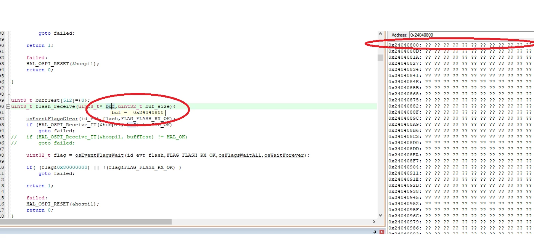Click the buffTest[512] declaration line
Screen dimensions: 534x247
tap(51, 100)
